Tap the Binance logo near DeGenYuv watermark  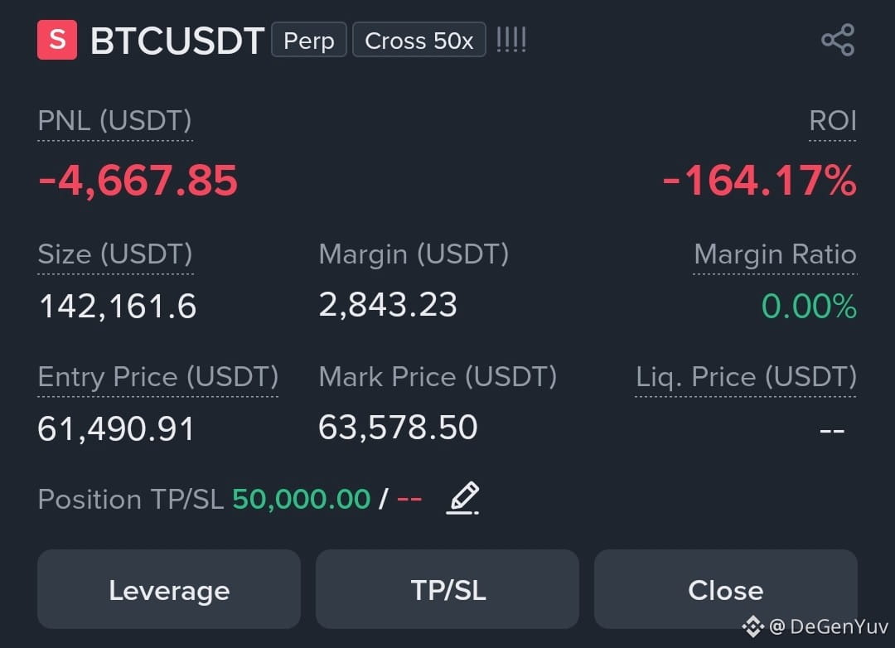click(x=752, y=626)
